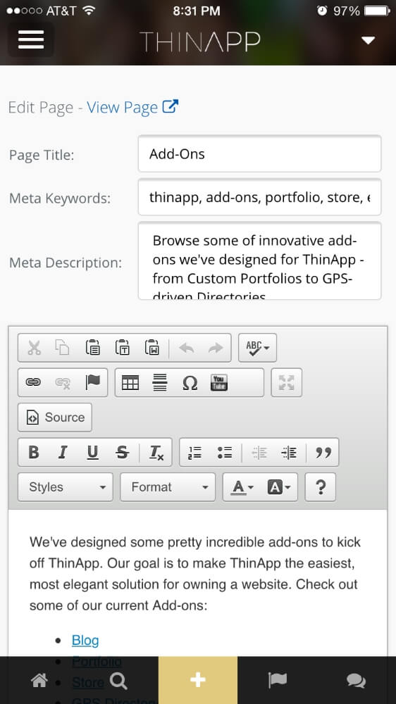Expand spell check ABC options
Screen dimensions: 396x704
[x=258, y=348]
